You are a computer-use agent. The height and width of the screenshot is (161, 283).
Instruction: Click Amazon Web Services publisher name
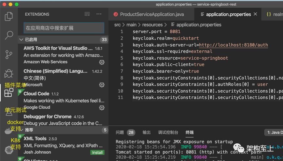[x=46, y=62]
